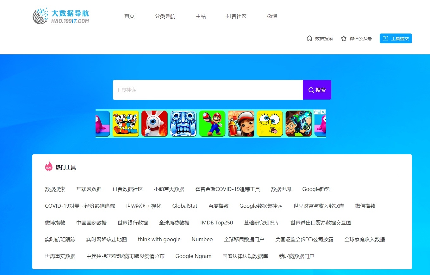Click the purple 搜索 search button

tap(317, 90)
